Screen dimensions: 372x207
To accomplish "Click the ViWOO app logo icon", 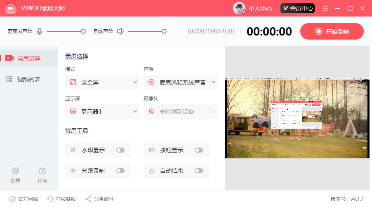I will (11, 8).
